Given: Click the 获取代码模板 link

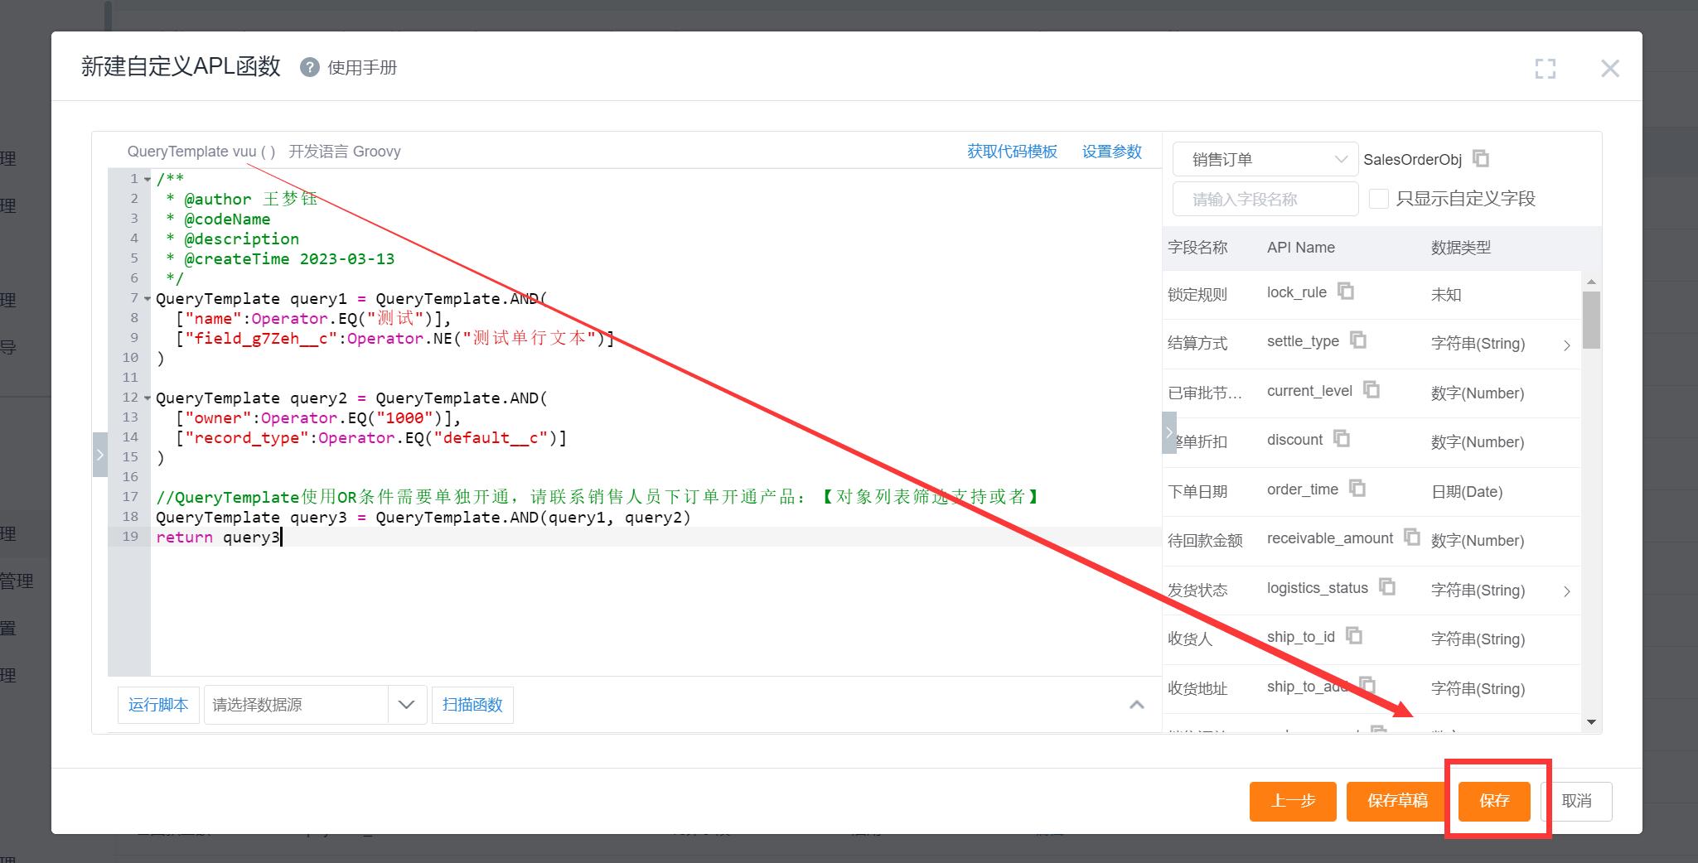Looking at the screenshot, I should point(1012,152).
